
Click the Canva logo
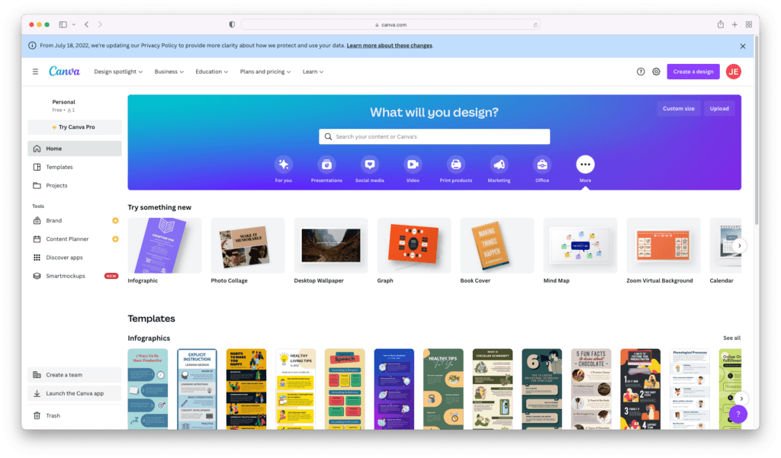pyautogui.click(x=64, y=71)
